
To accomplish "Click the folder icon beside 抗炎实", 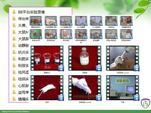I will pos(14,52).
